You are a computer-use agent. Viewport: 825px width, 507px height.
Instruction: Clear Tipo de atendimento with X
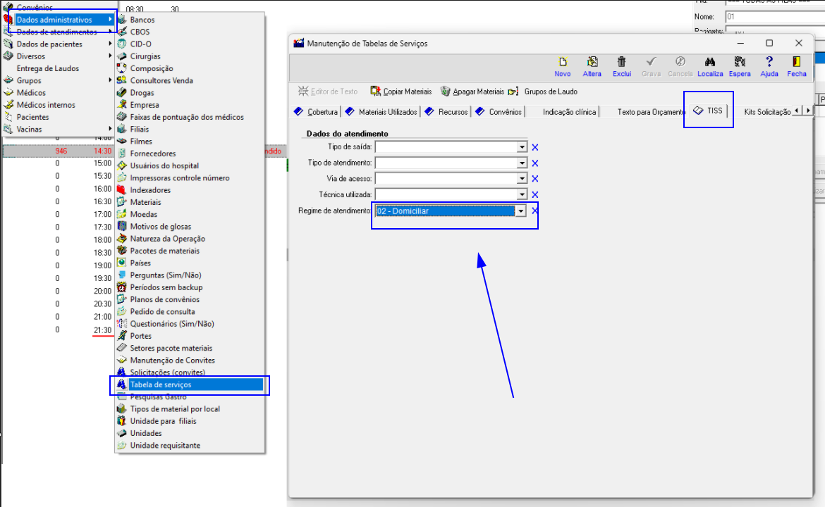(534, 163)
